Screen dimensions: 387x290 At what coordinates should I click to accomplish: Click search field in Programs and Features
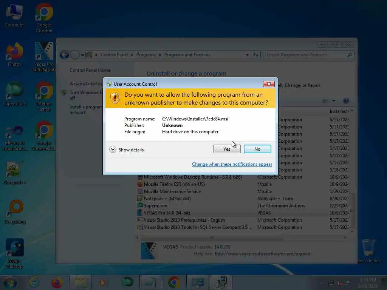coord(308,55)
